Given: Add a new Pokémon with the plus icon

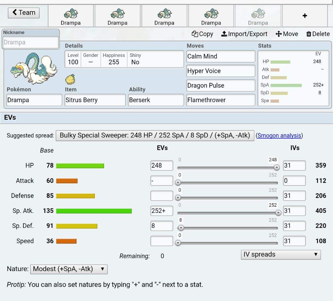Looking at the screenshot, I should [305, 16].
